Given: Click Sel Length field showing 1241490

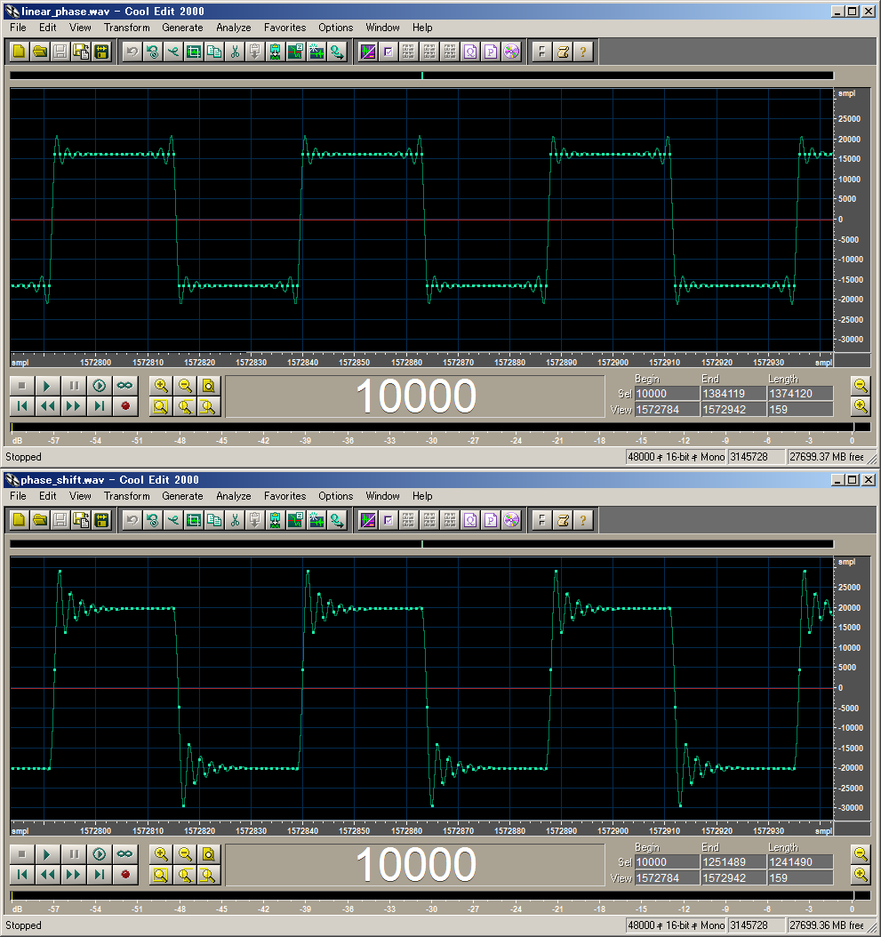Looking at the screenshot, I should coord(800,862).
